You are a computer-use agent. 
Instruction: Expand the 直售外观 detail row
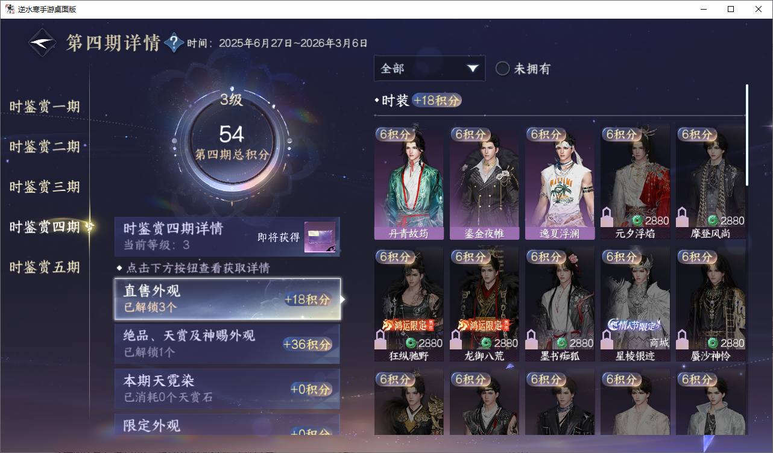coord(227,299)
